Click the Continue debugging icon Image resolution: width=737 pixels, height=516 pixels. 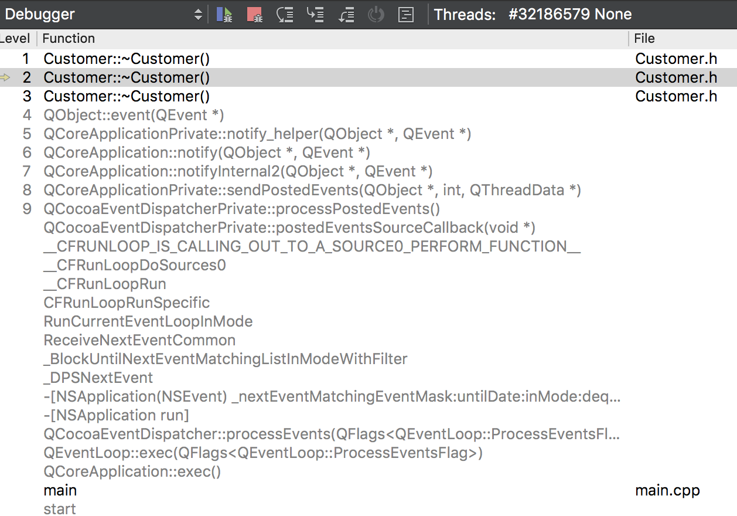[224, 15]
